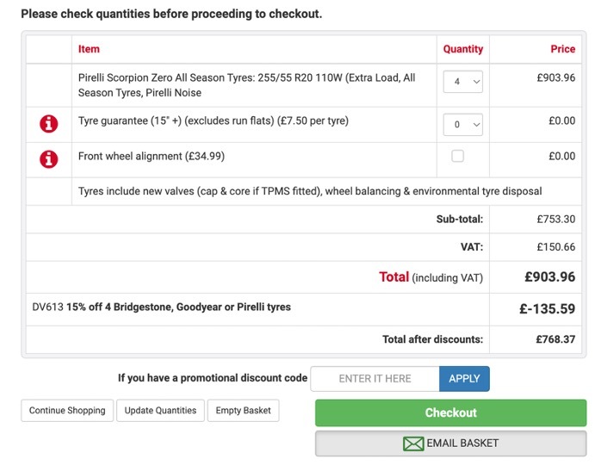Click the Front wheel alignment label

152,157
